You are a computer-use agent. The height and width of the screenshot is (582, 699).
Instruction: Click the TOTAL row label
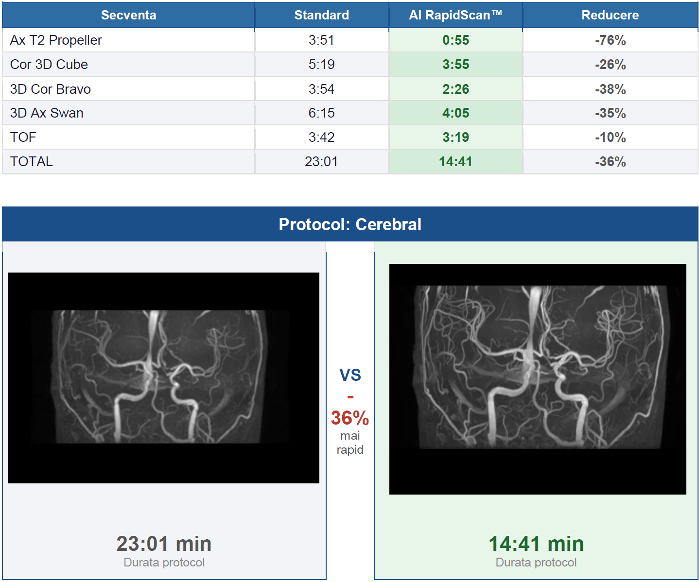pos(32,161)
